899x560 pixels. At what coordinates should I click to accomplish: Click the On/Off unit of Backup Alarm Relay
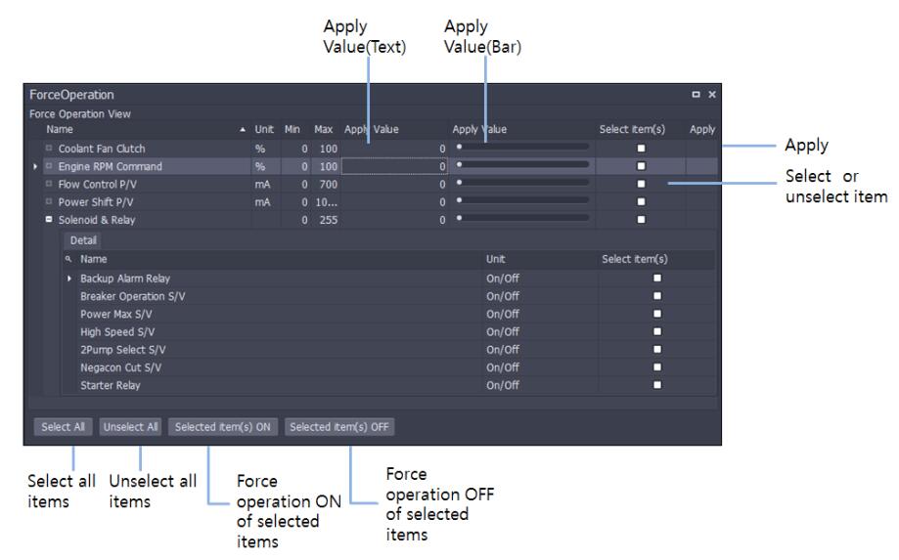(x=502, y=279)
